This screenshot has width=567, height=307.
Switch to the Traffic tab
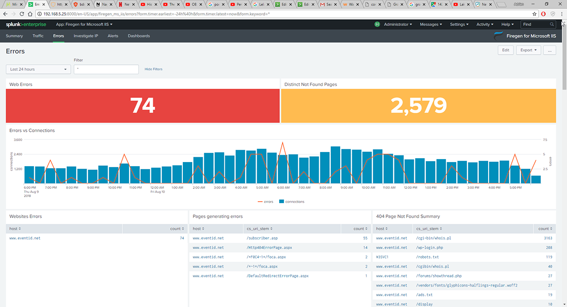click(x=38, y=36)
